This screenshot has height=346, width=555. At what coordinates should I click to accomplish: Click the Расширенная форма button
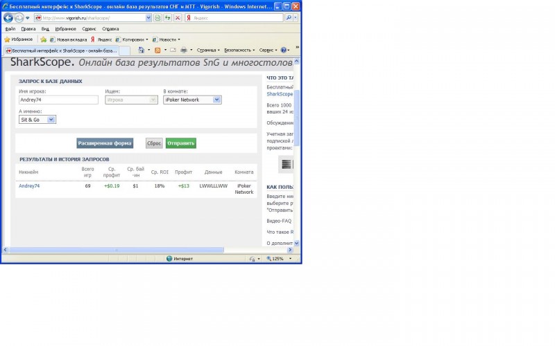[x=105, y=143]
